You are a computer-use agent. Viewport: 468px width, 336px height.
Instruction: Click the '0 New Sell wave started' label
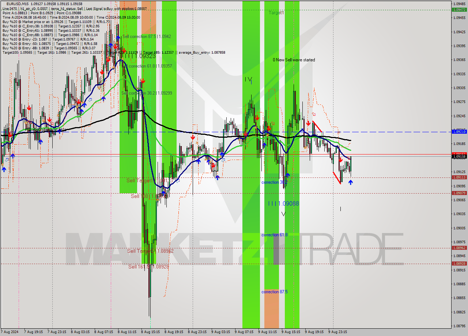294,60
